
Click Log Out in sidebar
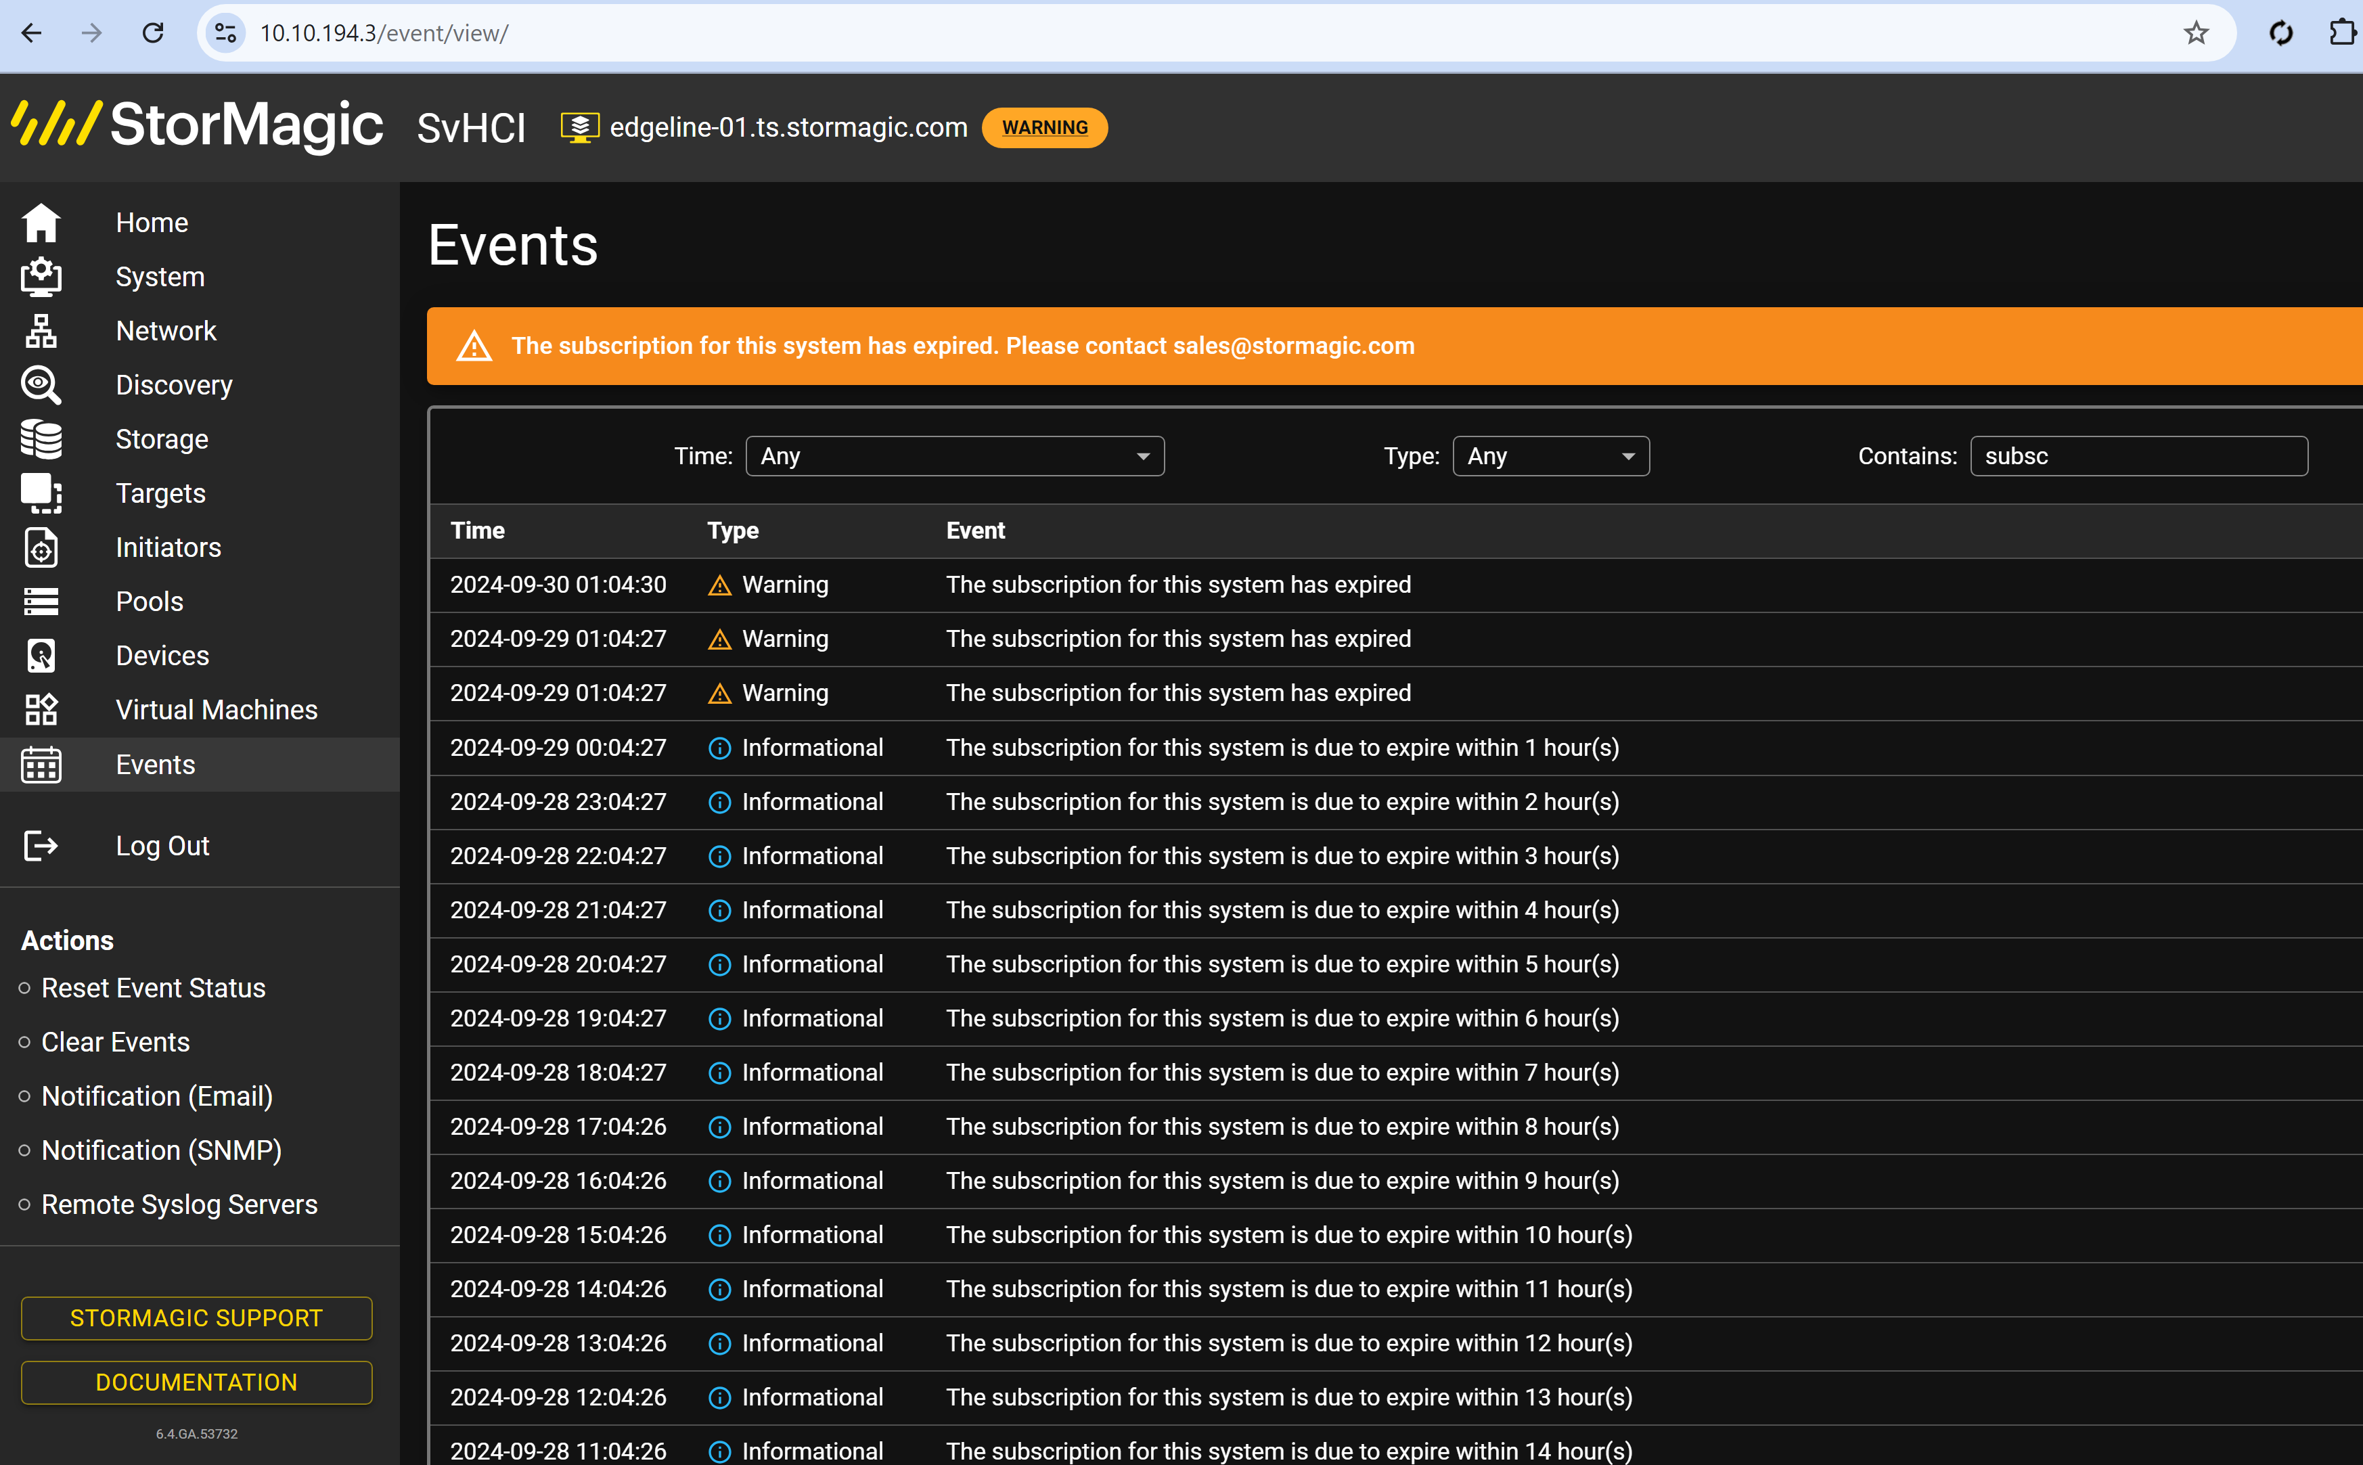pyautogui.click(x=162, y=846)
